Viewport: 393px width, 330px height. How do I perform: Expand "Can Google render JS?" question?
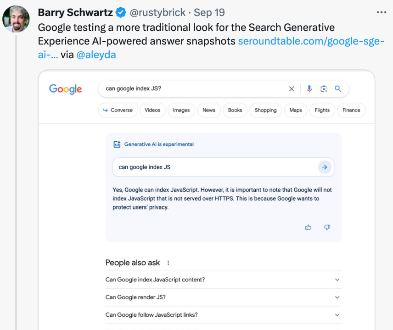click(337, 297)
